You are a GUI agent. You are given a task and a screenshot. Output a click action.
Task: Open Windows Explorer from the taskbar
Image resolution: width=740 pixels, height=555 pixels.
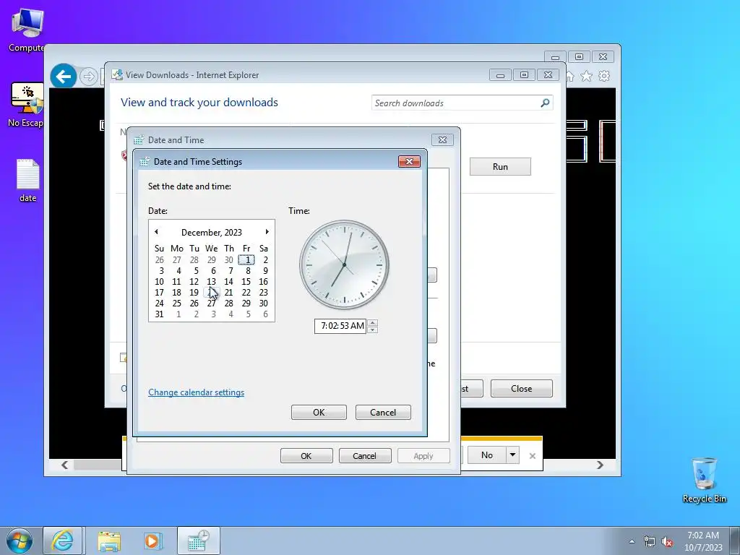click(x=109, y=541)
